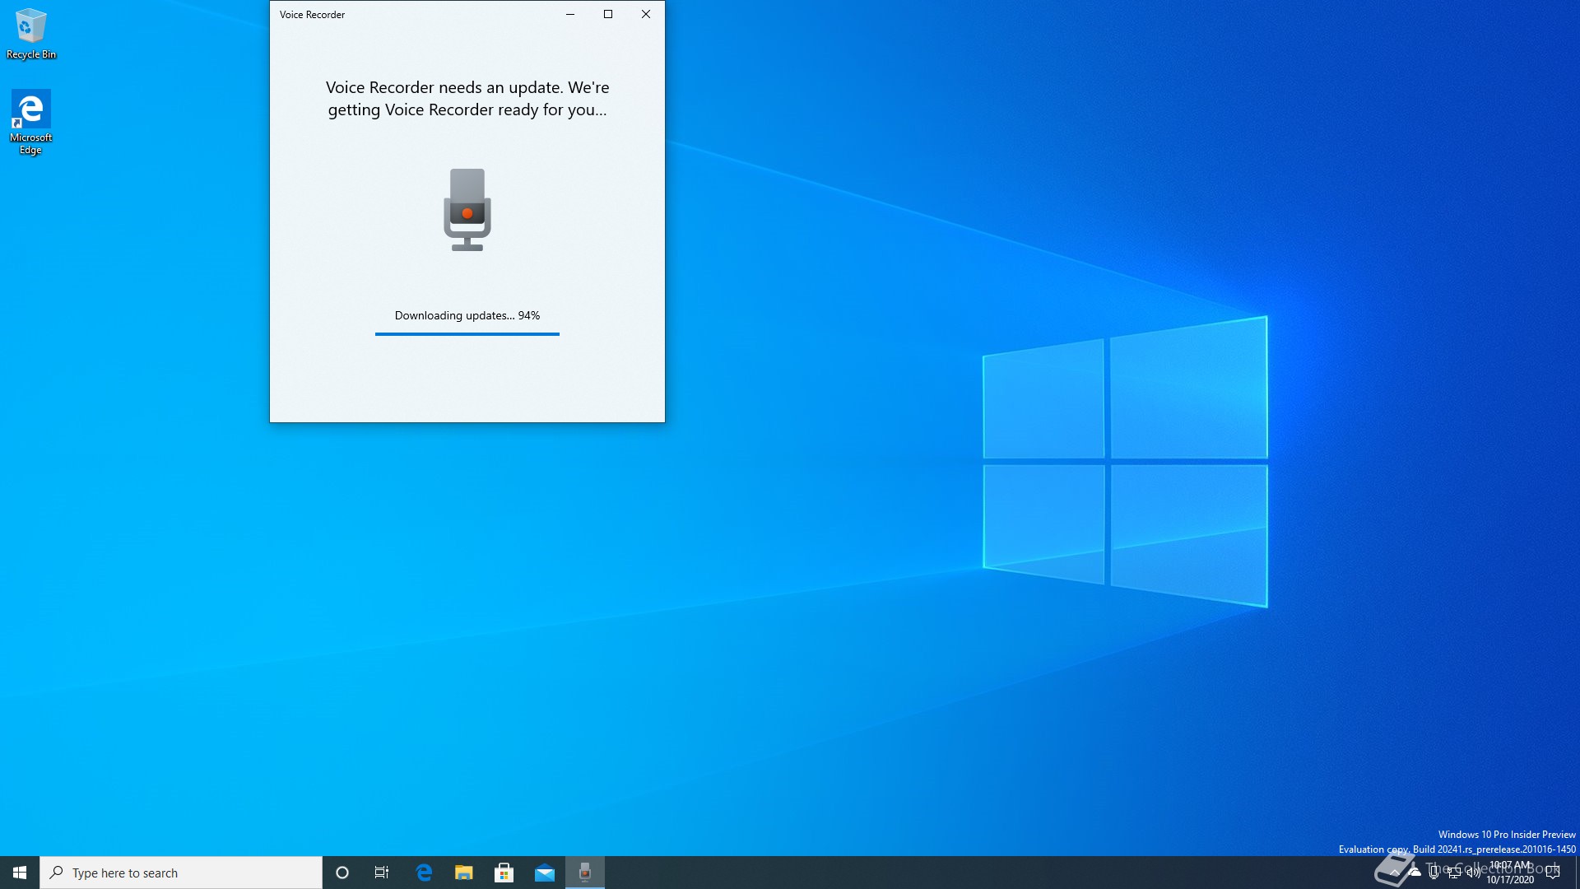
Task: Open the Mail app on the taskbar
Action: tap(544, 873)
